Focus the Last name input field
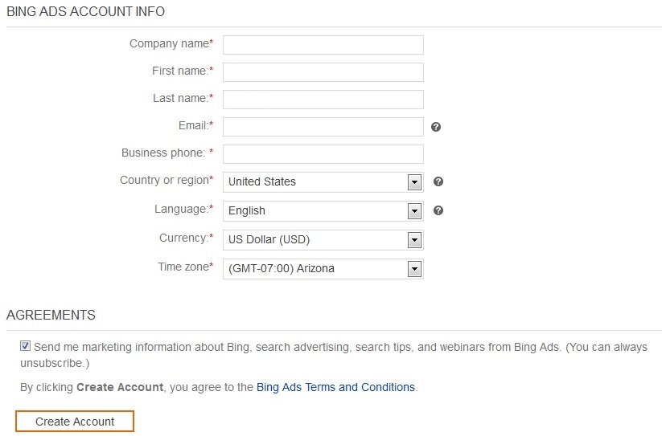This screenshot has height=436, width=662. point(323,100)
